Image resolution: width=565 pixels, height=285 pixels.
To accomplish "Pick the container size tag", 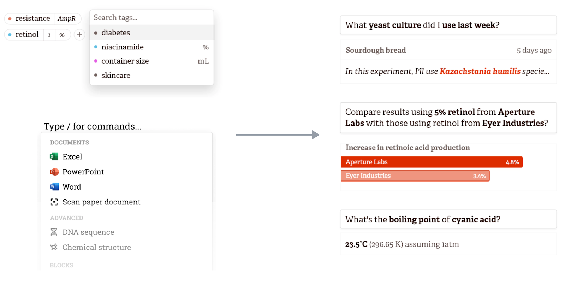I will coord(152,61).
